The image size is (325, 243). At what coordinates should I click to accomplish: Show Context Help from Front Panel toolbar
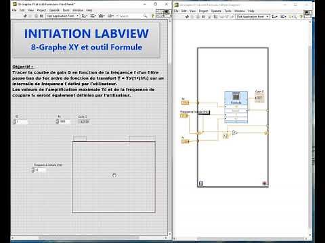(x=153, y=16)
